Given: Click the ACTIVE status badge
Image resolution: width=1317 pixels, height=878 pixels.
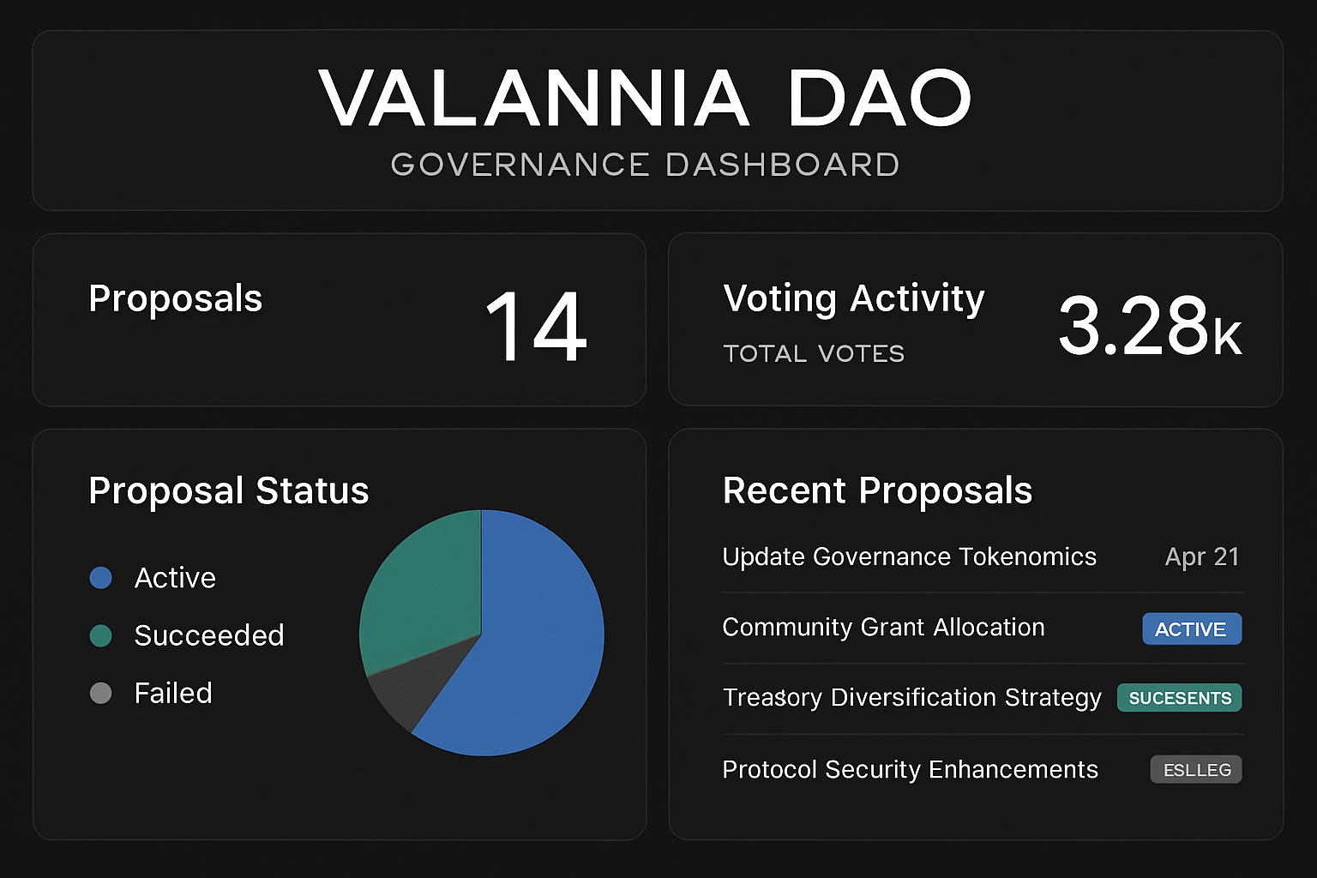Looking at the screenshot, I should (1191, 628).
